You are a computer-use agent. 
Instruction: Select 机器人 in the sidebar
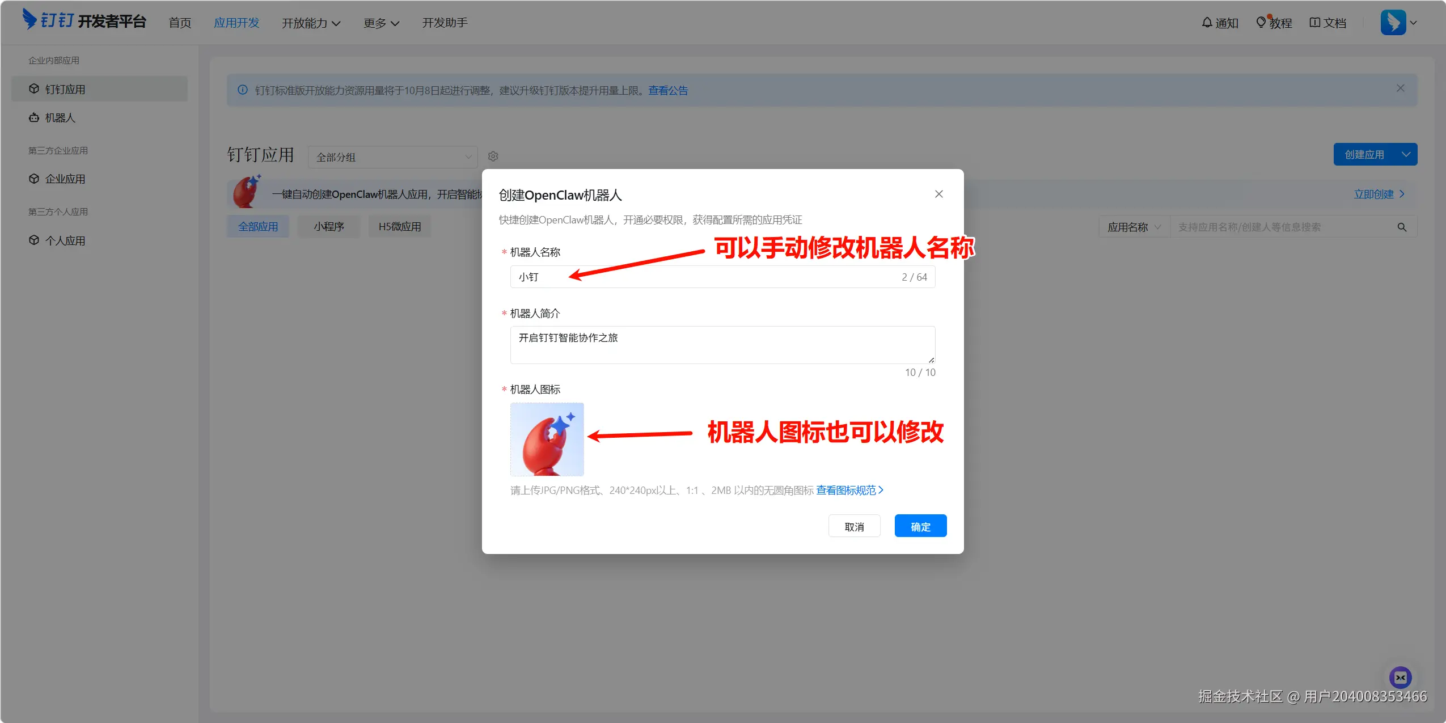click(99, 117)
